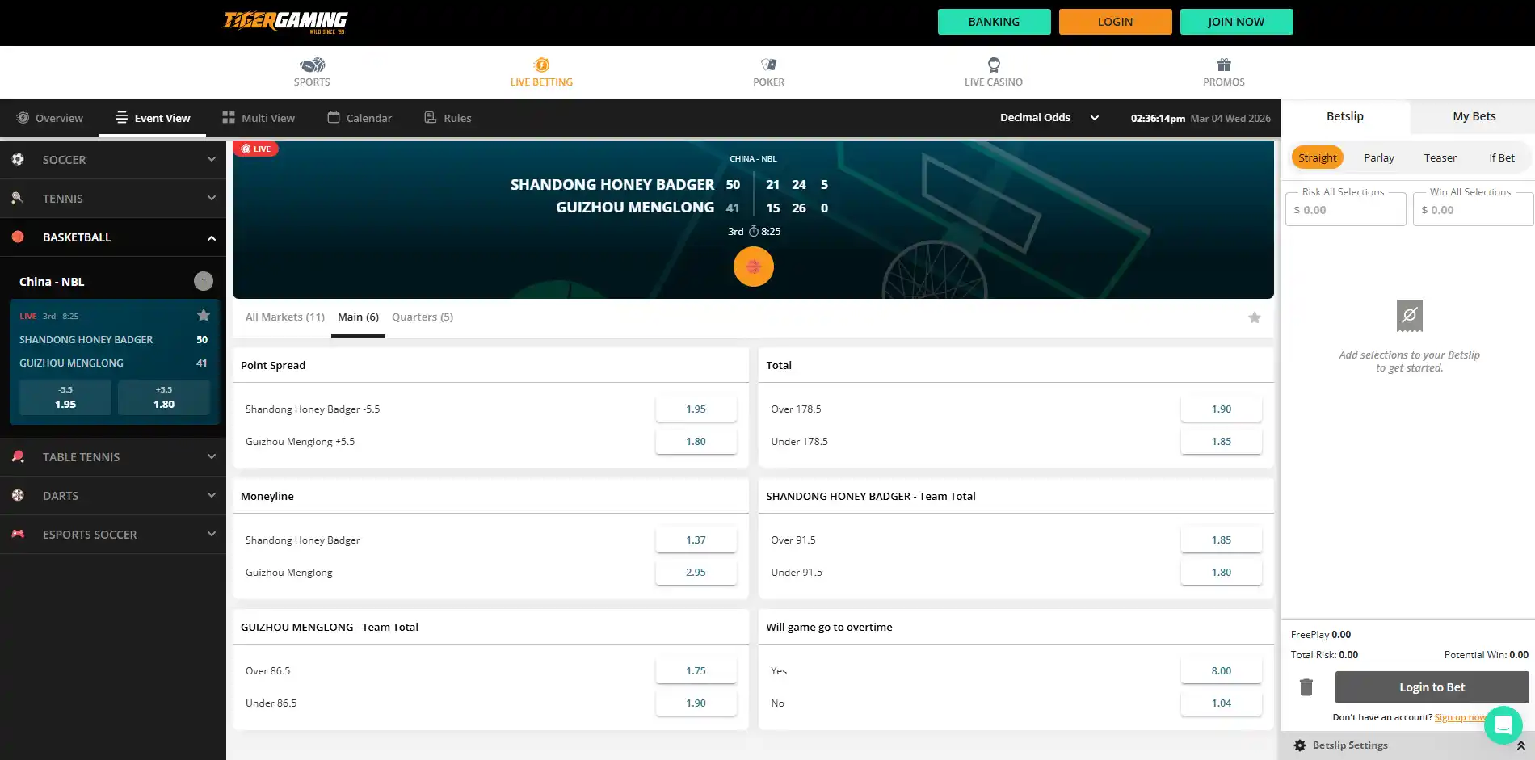Clear betslip with the trash icon
This screenshot has height=760, width=1535.
(x=1306, y=687)
